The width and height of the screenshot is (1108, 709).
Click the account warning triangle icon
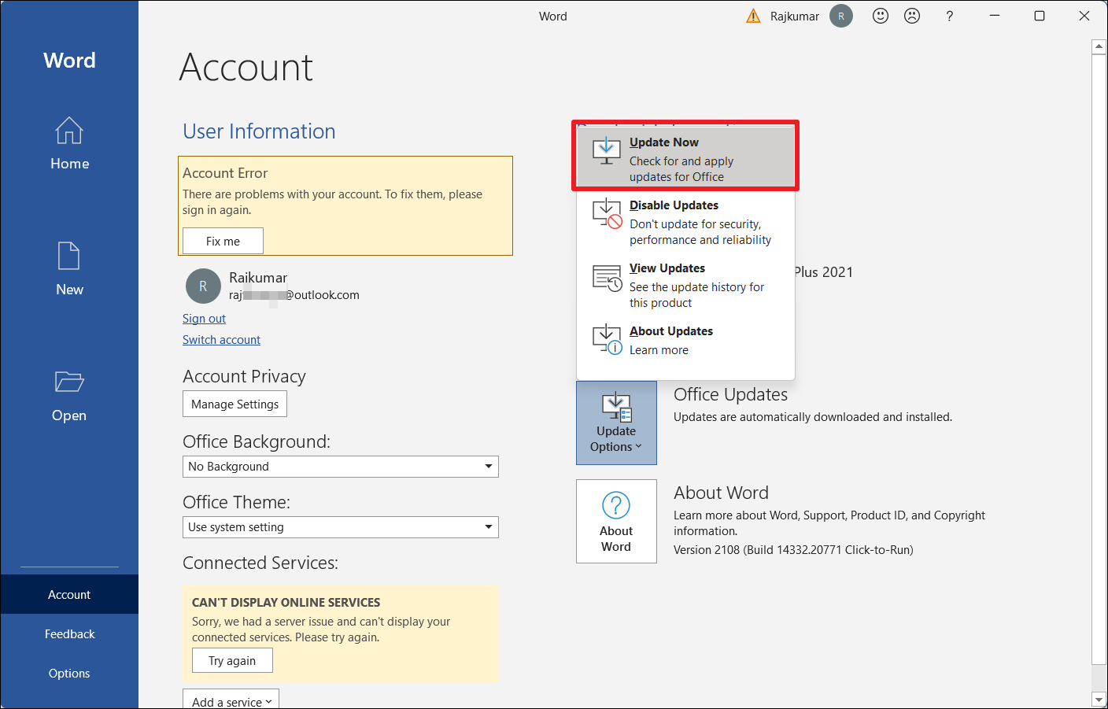753,16
